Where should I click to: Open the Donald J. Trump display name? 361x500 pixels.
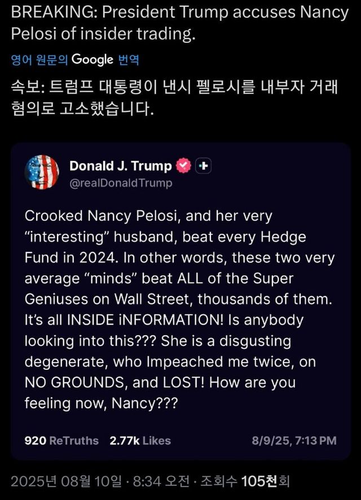tap(120, 166)
